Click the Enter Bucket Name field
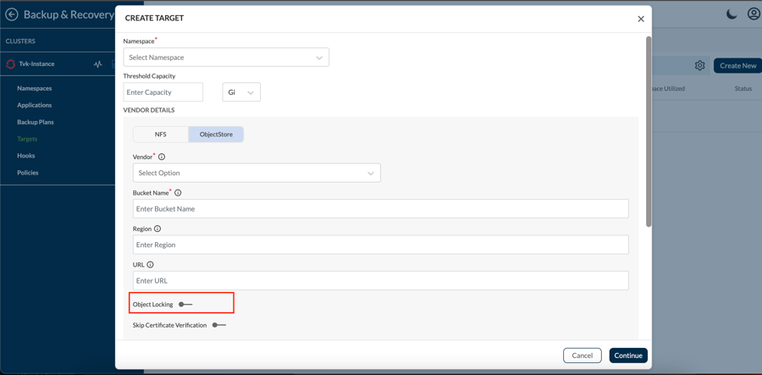Viewport: 762px width, 375px height. pyautogui.click(x=380, y=209)
